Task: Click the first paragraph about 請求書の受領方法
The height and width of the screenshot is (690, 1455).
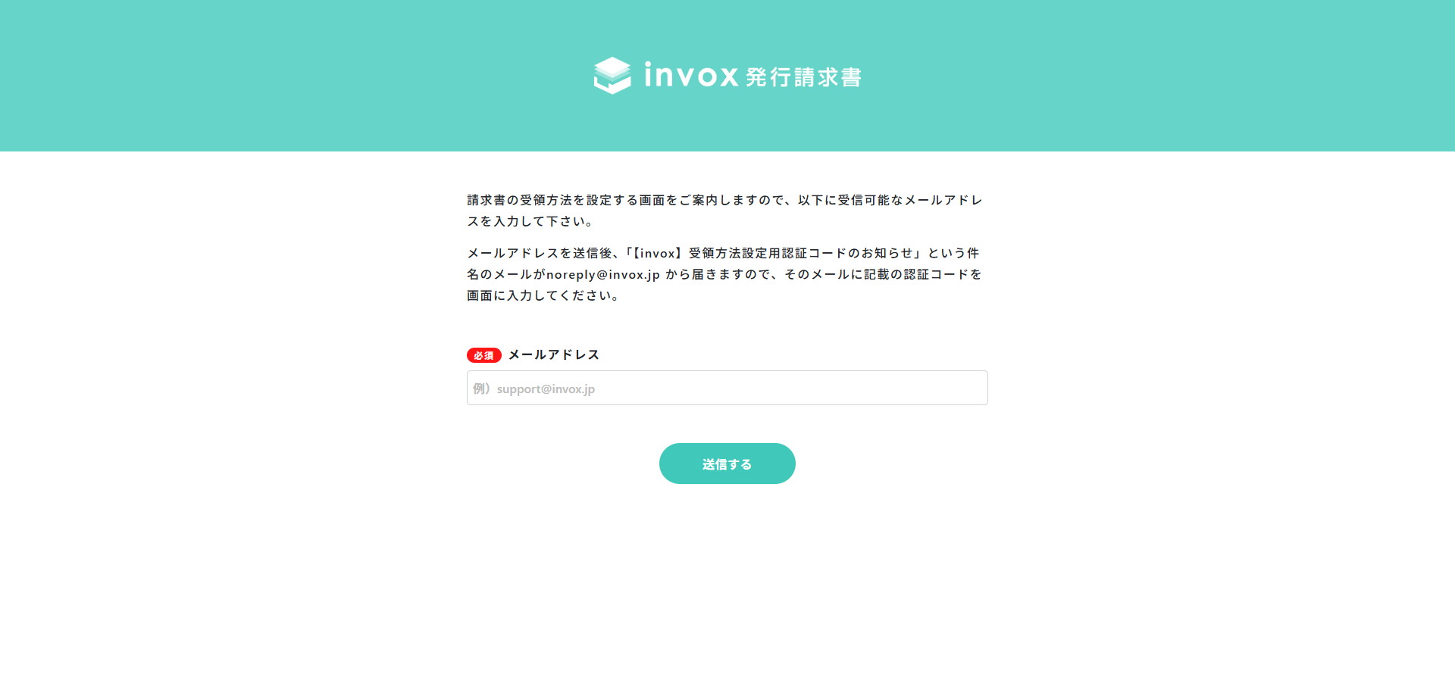Action: point(725,211)
